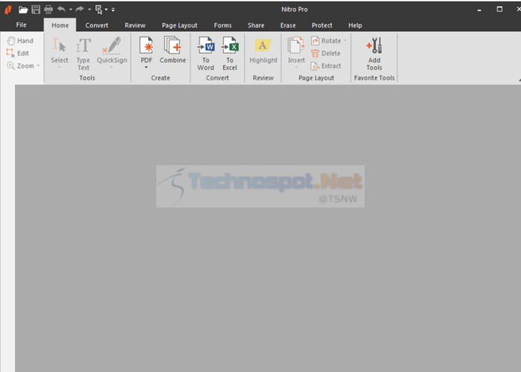
Task: Click the Nitro Pro logo icon
Action: pos(8,10)
